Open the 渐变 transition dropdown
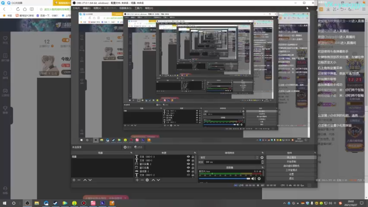Viewport: 368px width, 207px height. pos(229,158)
